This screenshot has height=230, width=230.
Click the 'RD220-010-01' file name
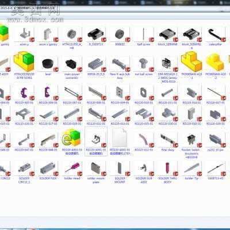click(144, 103)
